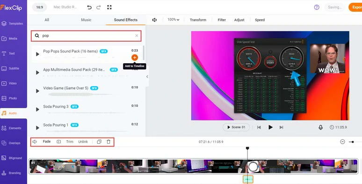
Task: Click the timeline zoom slider handle
Action: (353, 142)
